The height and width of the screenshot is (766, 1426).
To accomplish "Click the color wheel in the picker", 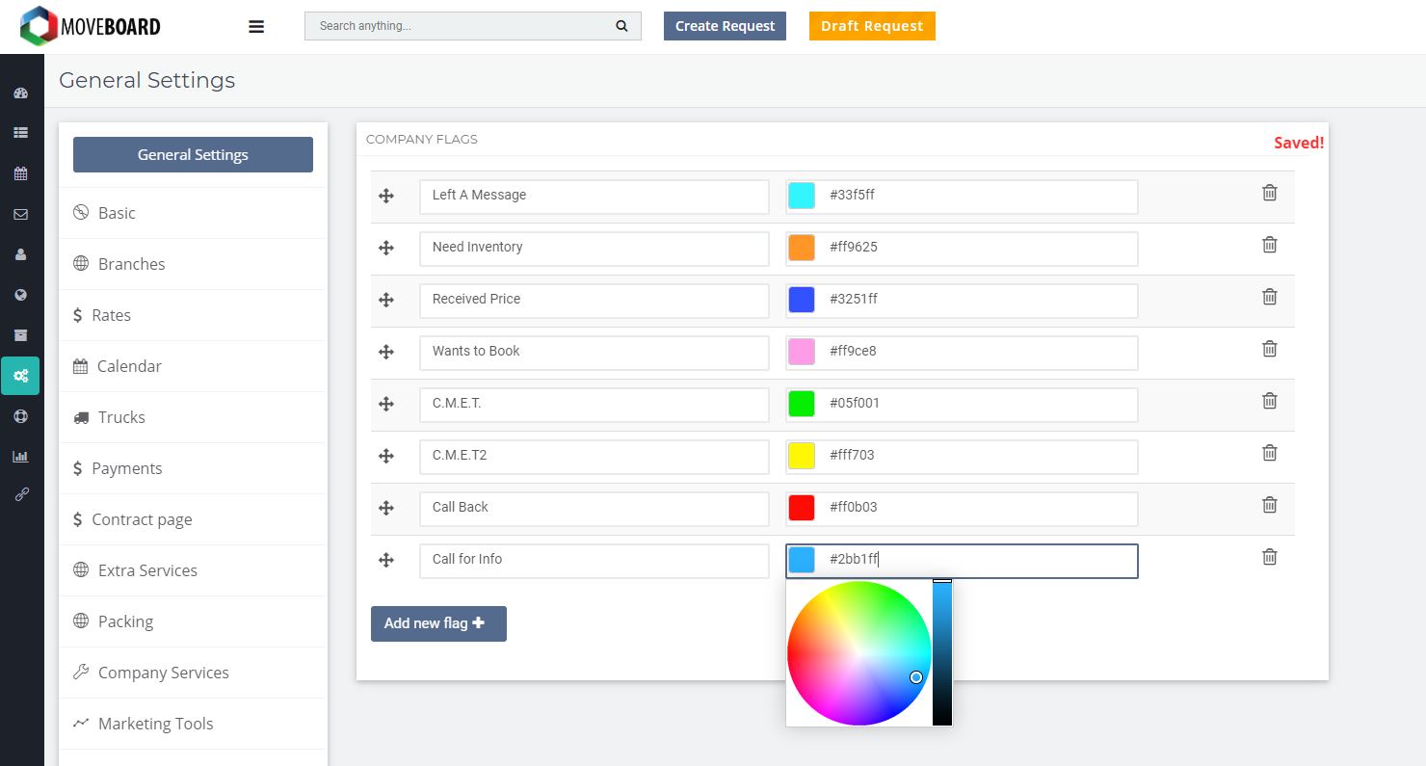I will (x=858, y=653).
